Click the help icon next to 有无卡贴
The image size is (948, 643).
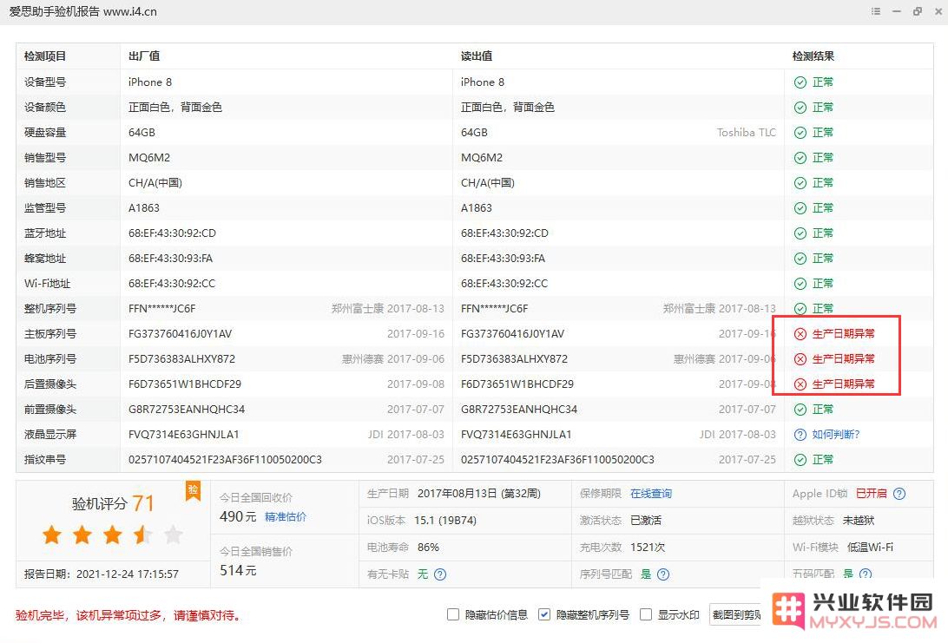coord(440,574)
